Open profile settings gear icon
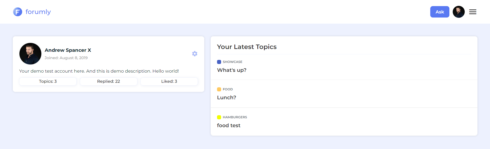 (x=195, y=54)
